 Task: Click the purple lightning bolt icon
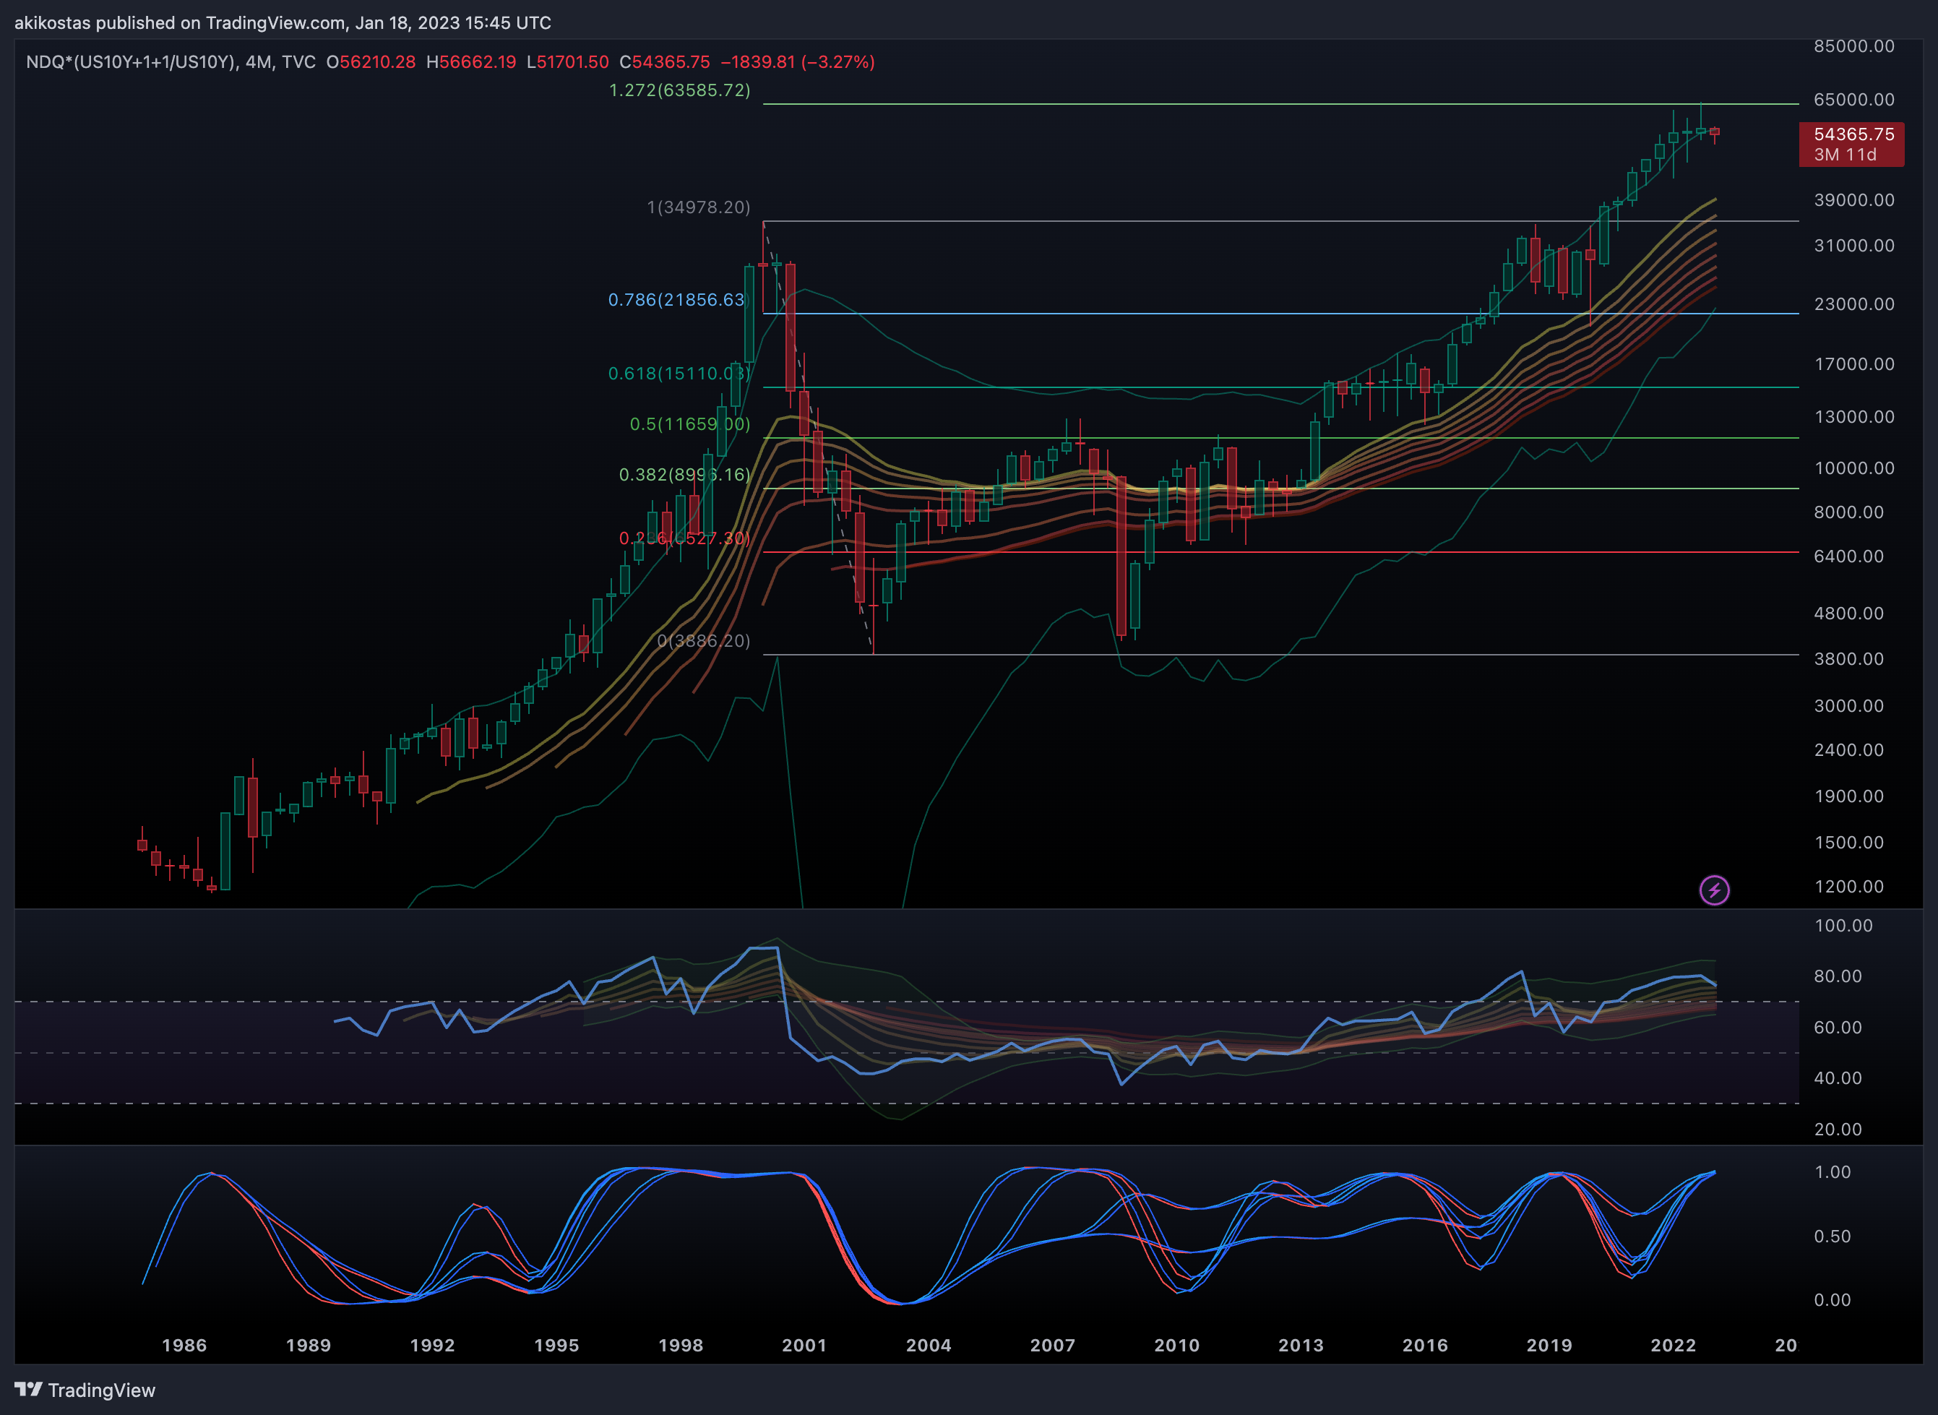(1713, 890)
